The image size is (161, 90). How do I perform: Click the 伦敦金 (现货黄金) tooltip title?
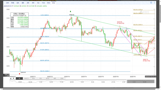pos(19,14)
